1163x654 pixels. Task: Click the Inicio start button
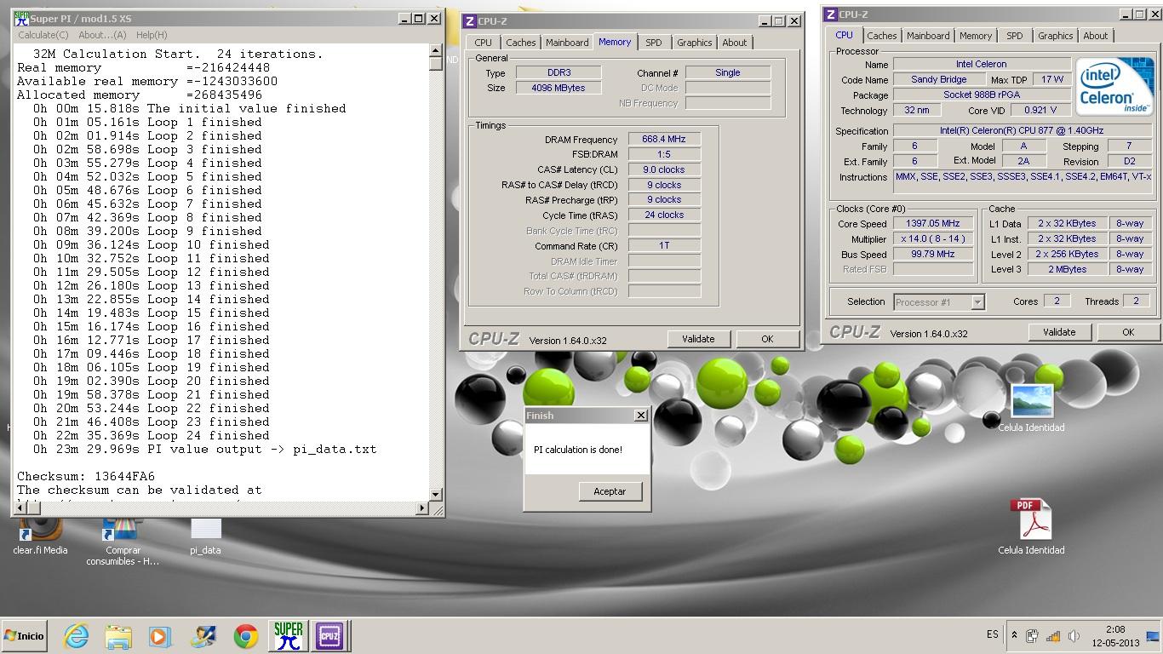coord(25,636)
